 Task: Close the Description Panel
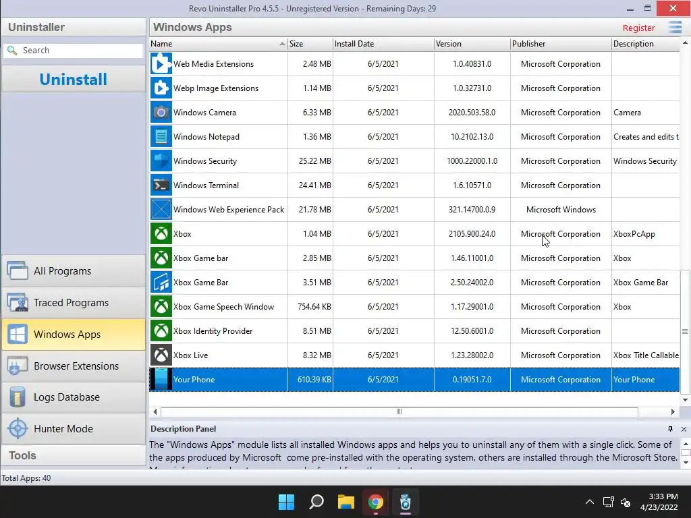coord(684,429)
